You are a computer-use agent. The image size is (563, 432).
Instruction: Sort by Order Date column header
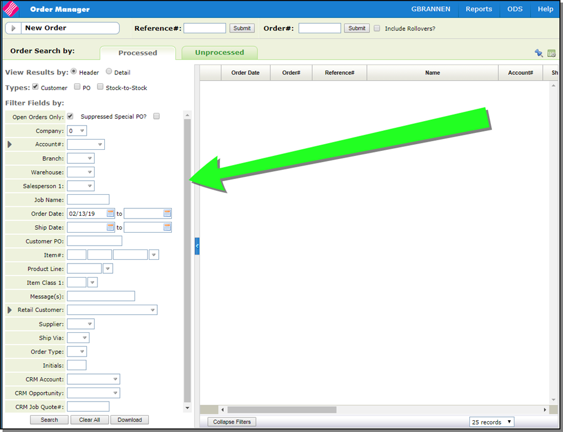click(245, 73)
